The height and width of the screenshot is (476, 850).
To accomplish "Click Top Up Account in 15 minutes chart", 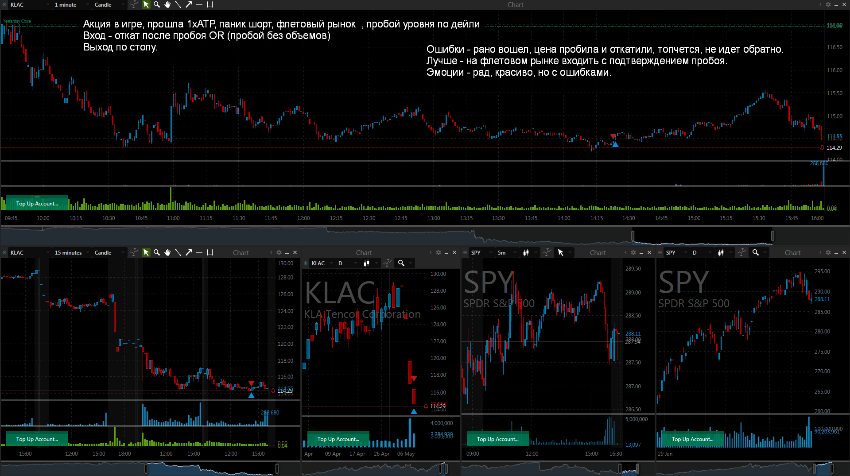I will 37,439.
